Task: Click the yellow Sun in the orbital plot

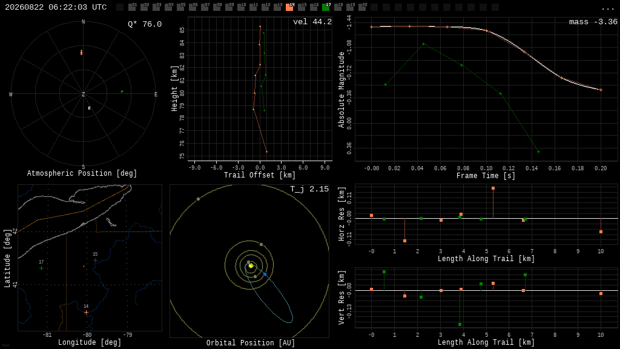Action: tap(251, 266)
